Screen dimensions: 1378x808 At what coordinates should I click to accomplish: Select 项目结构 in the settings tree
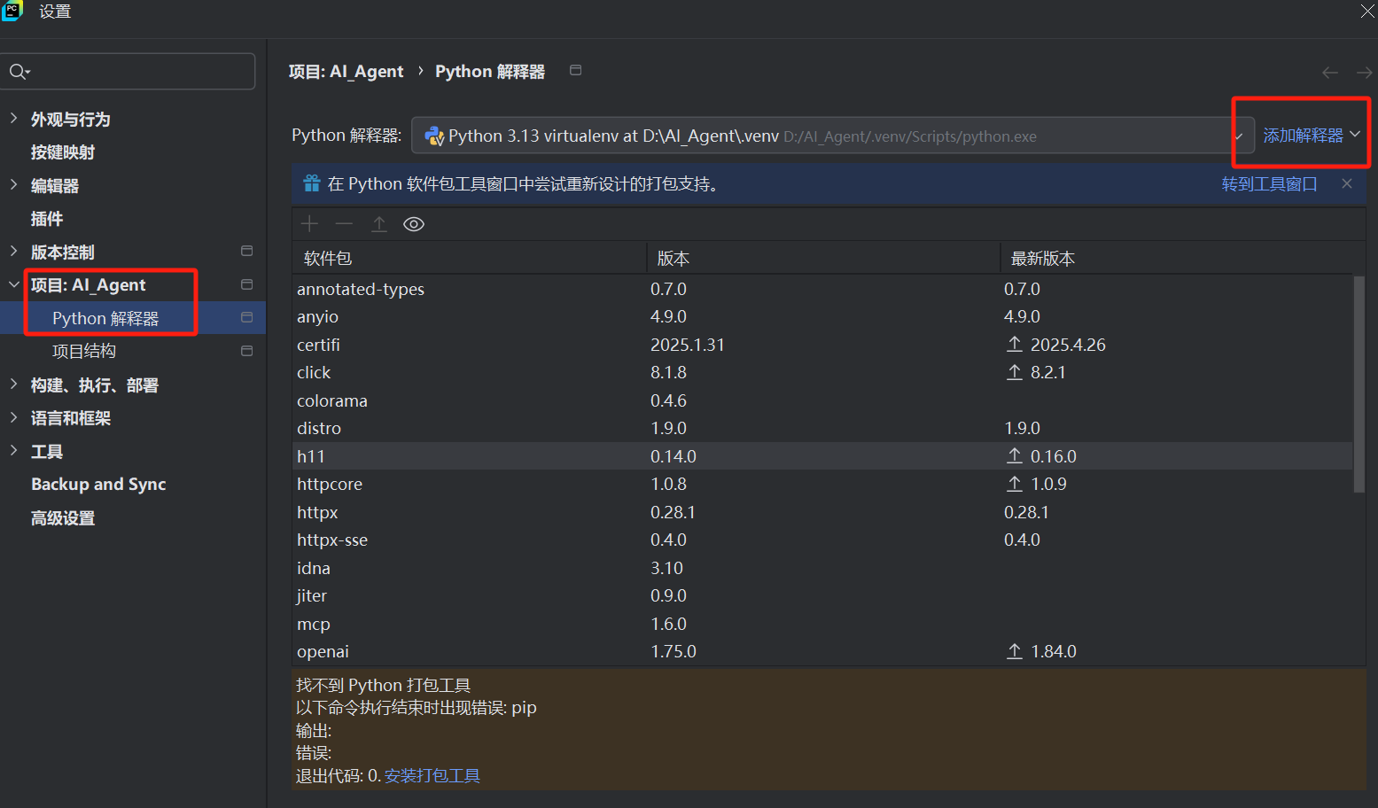click(x=84, y=351)
